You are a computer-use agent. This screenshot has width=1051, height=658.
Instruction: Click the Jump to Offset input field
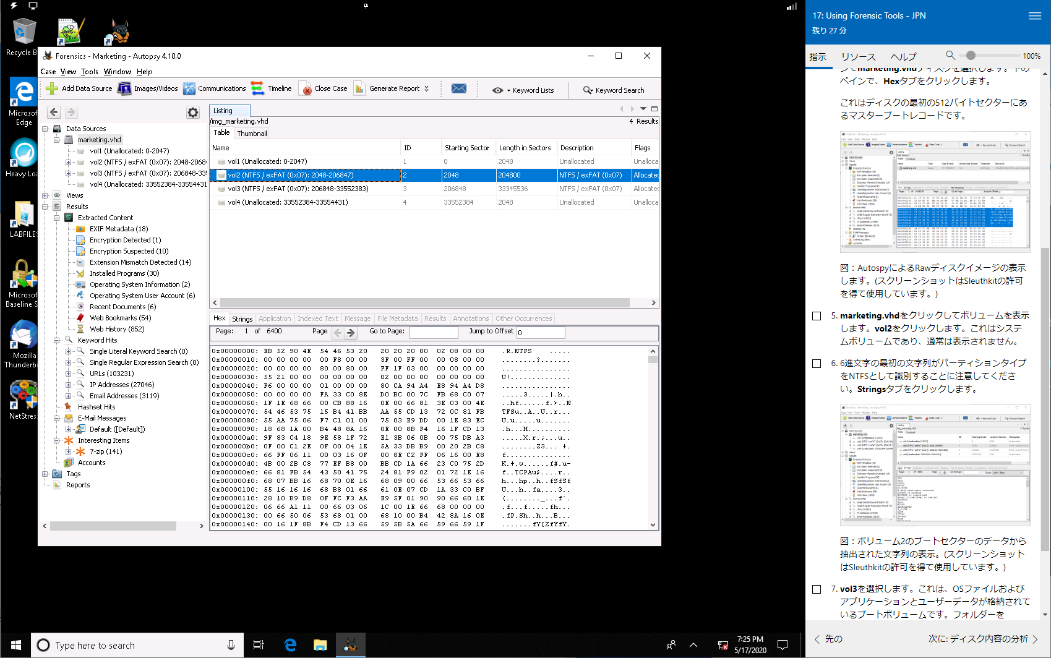coord(541,333)
